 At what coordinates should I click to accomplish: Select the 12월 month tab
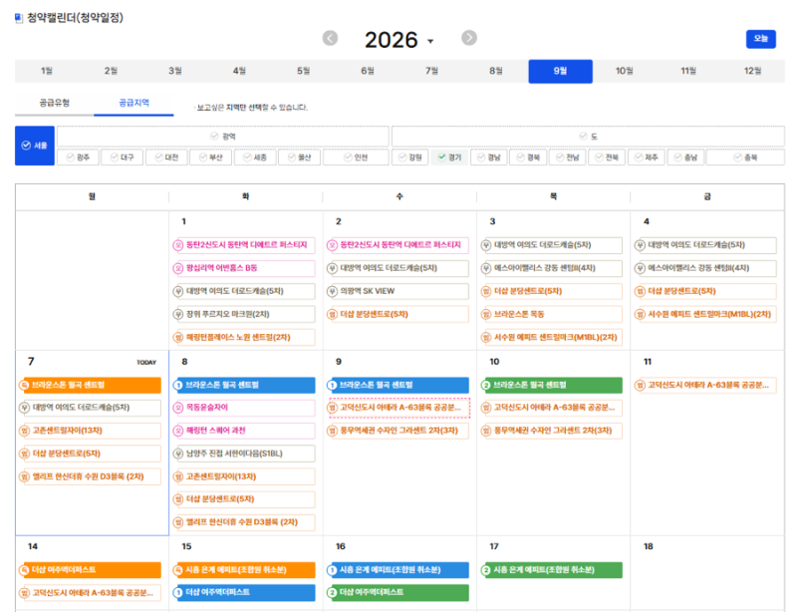tap(753, 71)
